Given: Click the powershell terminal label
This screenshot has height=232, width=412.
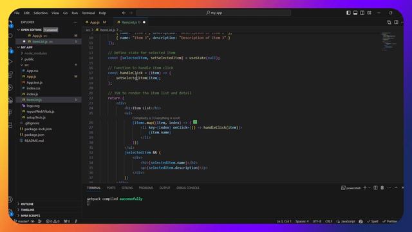Looking at the screenshot, I should [351, 188].
